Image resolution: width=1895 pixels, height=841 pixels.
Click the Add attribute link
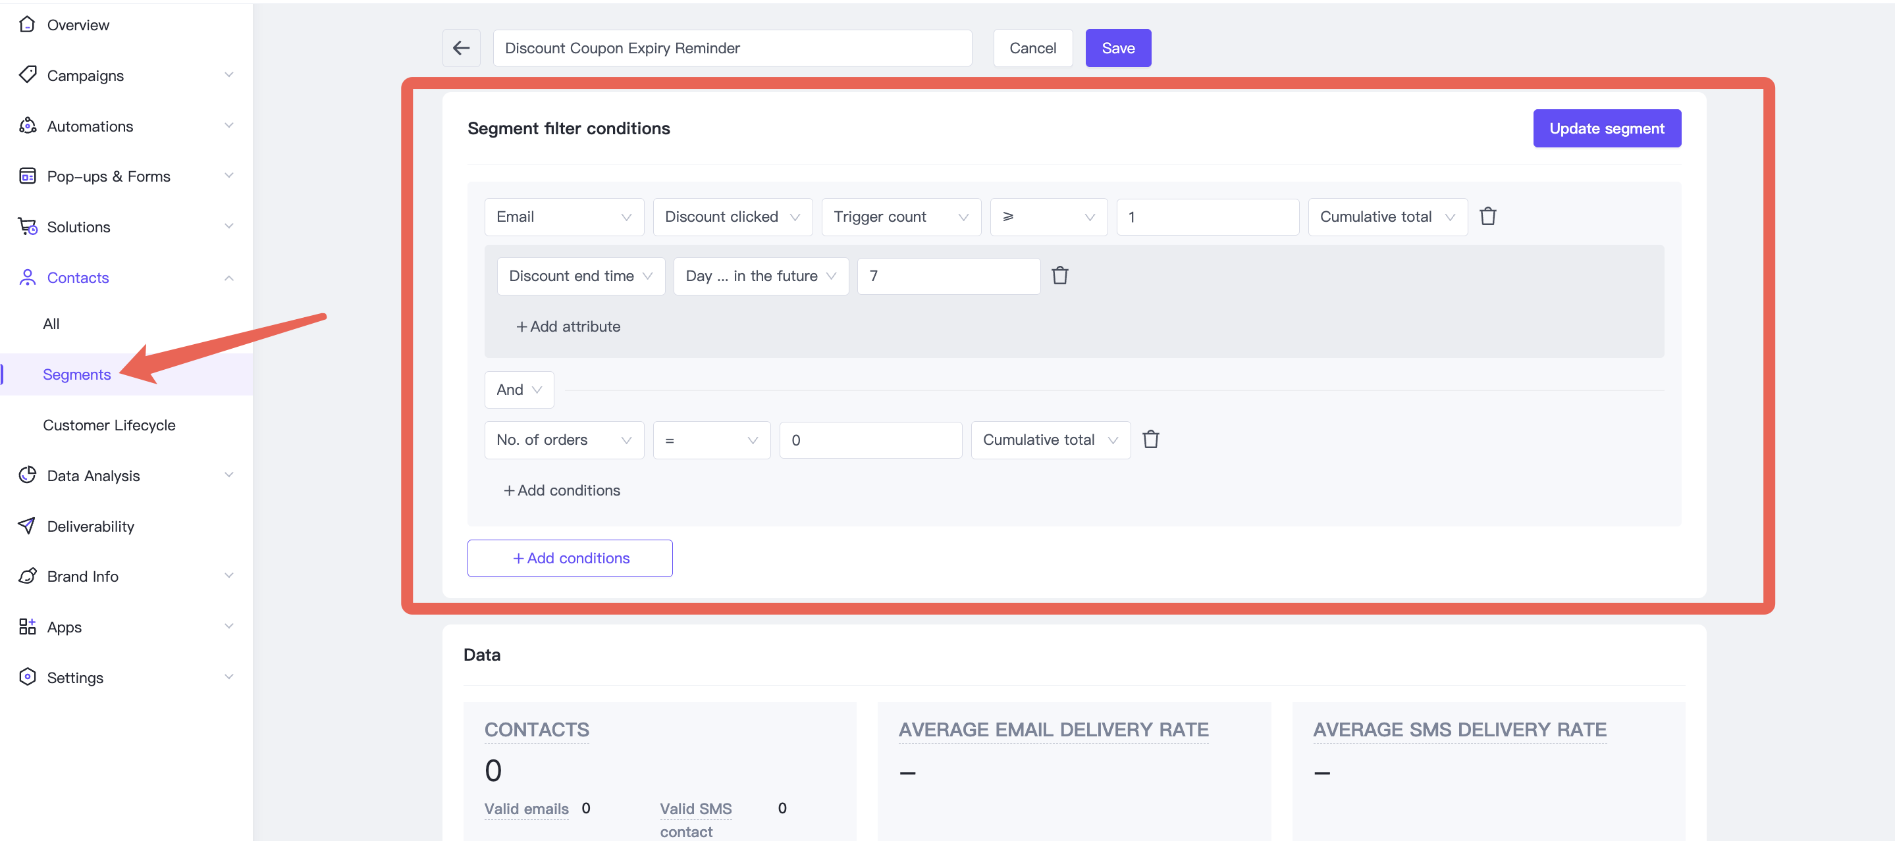click(568, 326)
